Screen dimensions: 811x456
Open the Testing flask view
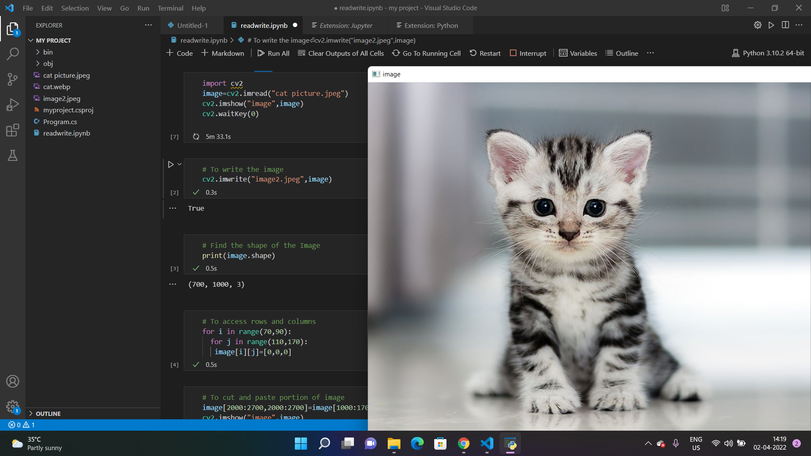(13, 155)
